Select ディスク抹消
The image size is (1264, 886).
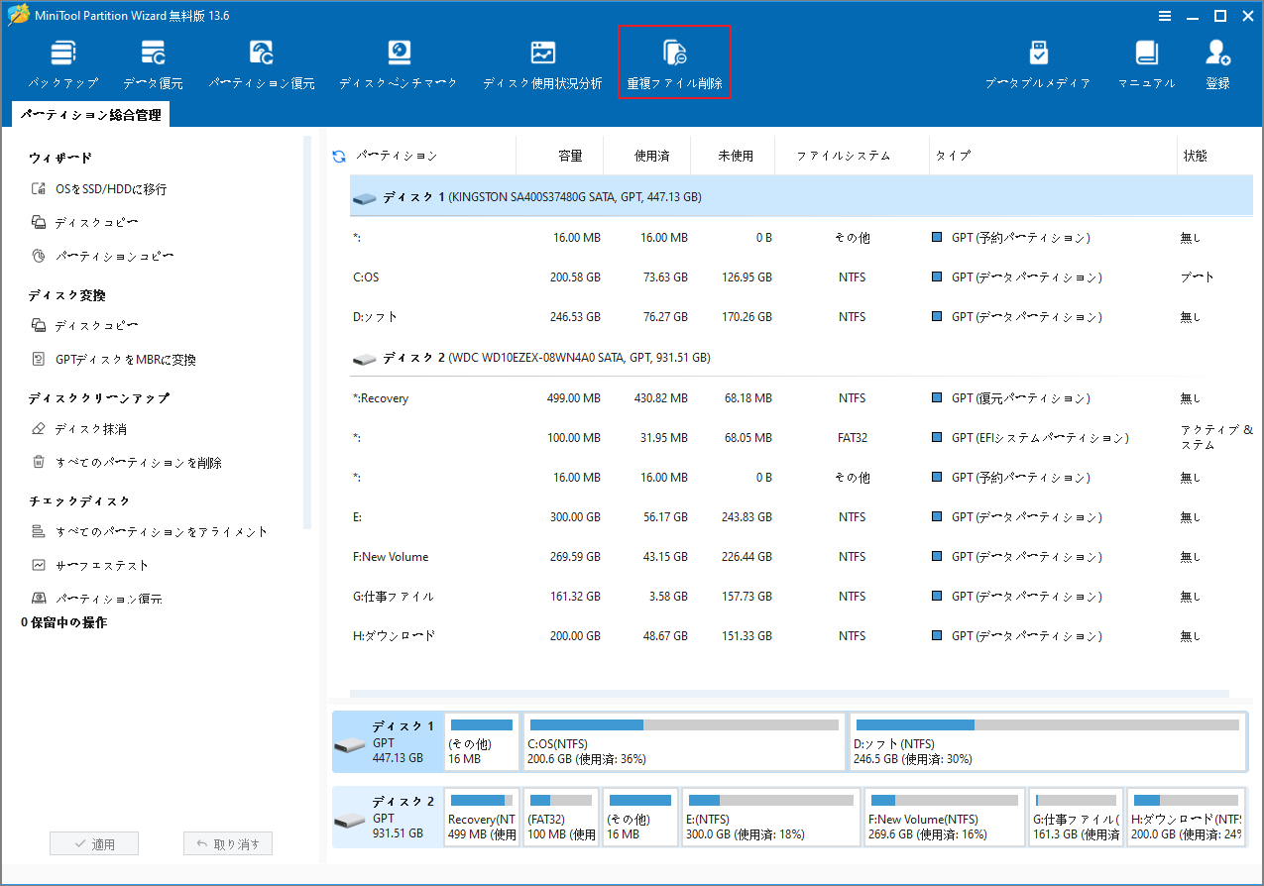pyautogui.click(x=78, y=429)
